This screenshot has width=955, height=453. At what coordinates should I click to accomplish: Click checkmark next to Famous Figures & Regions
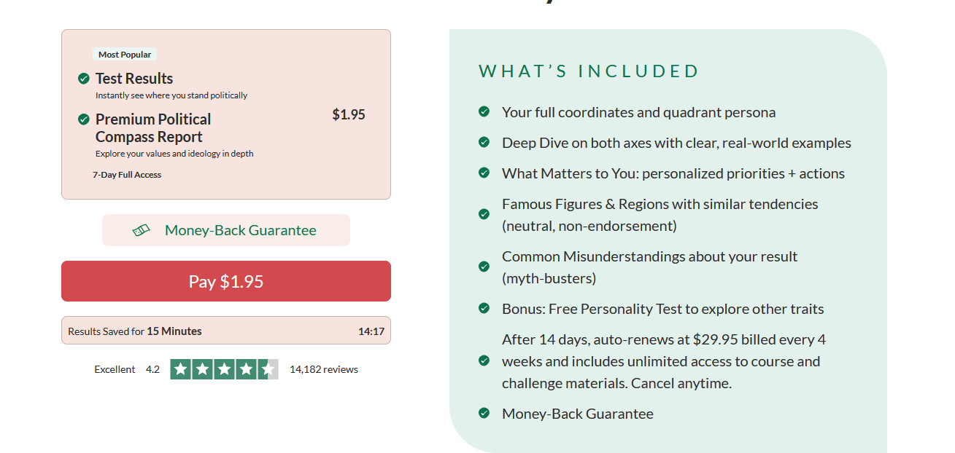click(x=484, y=214)
